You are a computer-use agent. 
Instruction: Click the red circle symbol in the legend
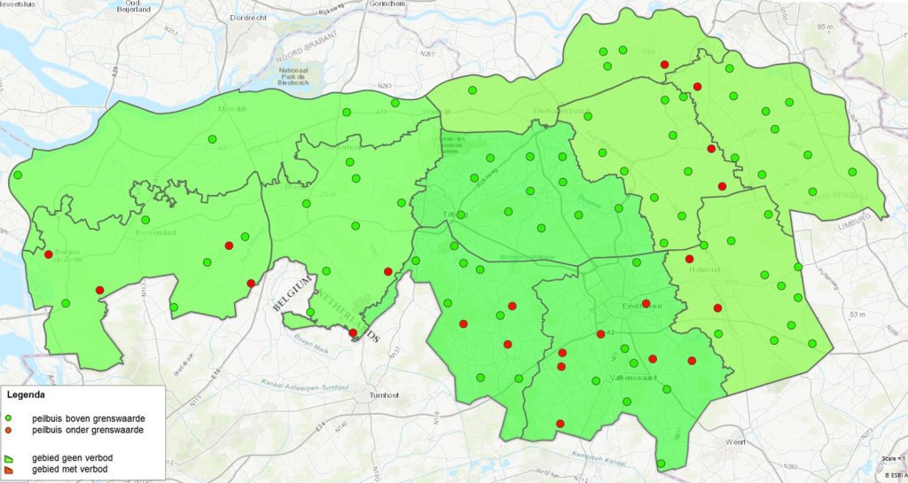click(10, 430)
